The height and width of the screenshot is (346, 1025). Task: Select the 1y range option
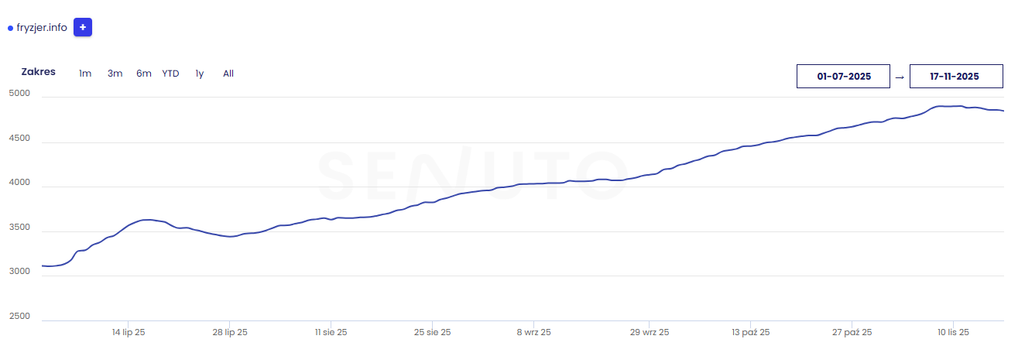click(x=200, y=74)
